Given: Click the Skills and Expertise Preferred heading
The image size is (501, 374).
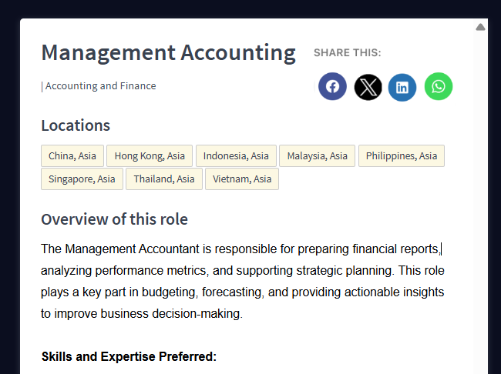Looking at the screenshot, I should tap(129, 357).
